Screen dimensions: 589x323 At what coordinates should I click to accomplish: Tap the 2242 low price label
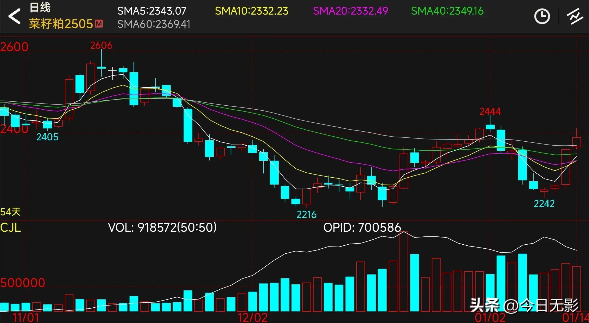tap(544, 203)
